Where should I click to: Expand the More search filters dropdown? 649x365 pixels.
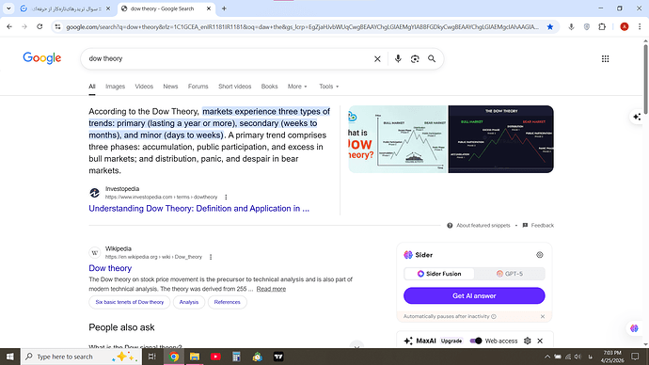tap(297, 87)
